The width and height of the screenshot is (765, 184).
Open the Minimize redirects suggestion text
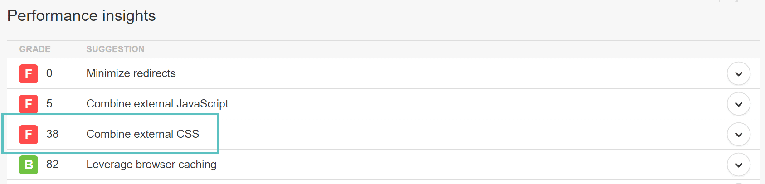click(131, 73)
